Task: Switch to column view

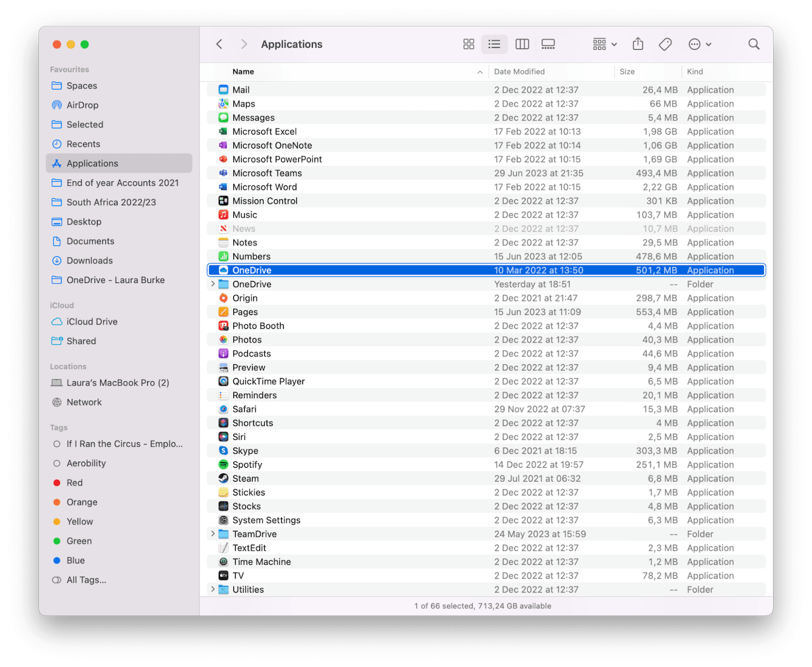Action: [x=522, y=44]
